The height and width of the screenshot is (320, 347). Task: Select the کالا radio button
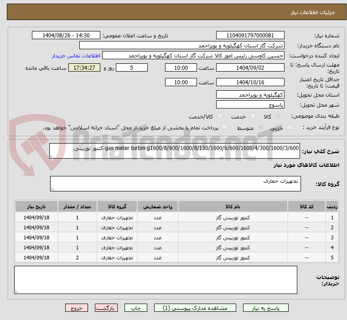[278, 116]
